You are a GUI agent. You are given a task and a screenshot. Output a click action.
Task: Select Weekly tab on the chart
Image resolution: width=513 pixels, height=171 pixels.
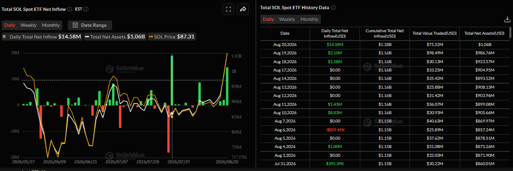(x=28, y=25)
